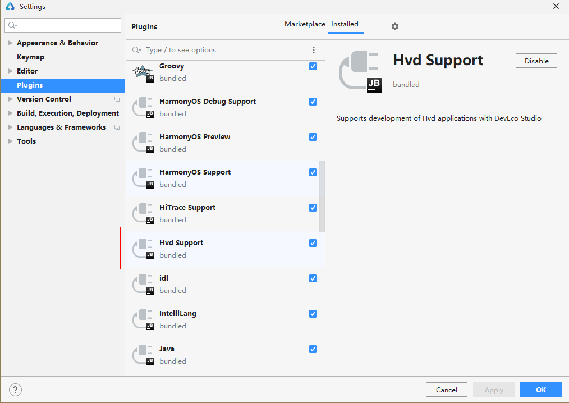Switch to the Marketplace tab
Viewport: 569px width, 403px height.
305,24
